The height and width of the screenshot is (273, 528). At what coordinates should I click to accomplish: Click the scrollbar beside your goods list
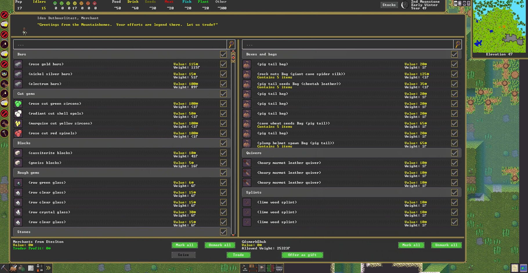tap(233, 145)
